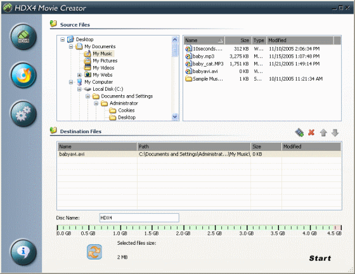
Task: Click the babyavi.avi file icon in source list
Action: (188, 71)
